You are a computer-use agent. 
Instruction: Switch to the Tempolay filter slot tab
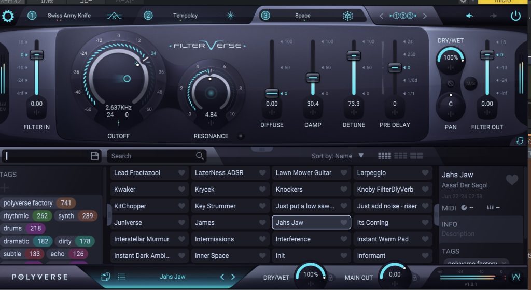point(185,16)
